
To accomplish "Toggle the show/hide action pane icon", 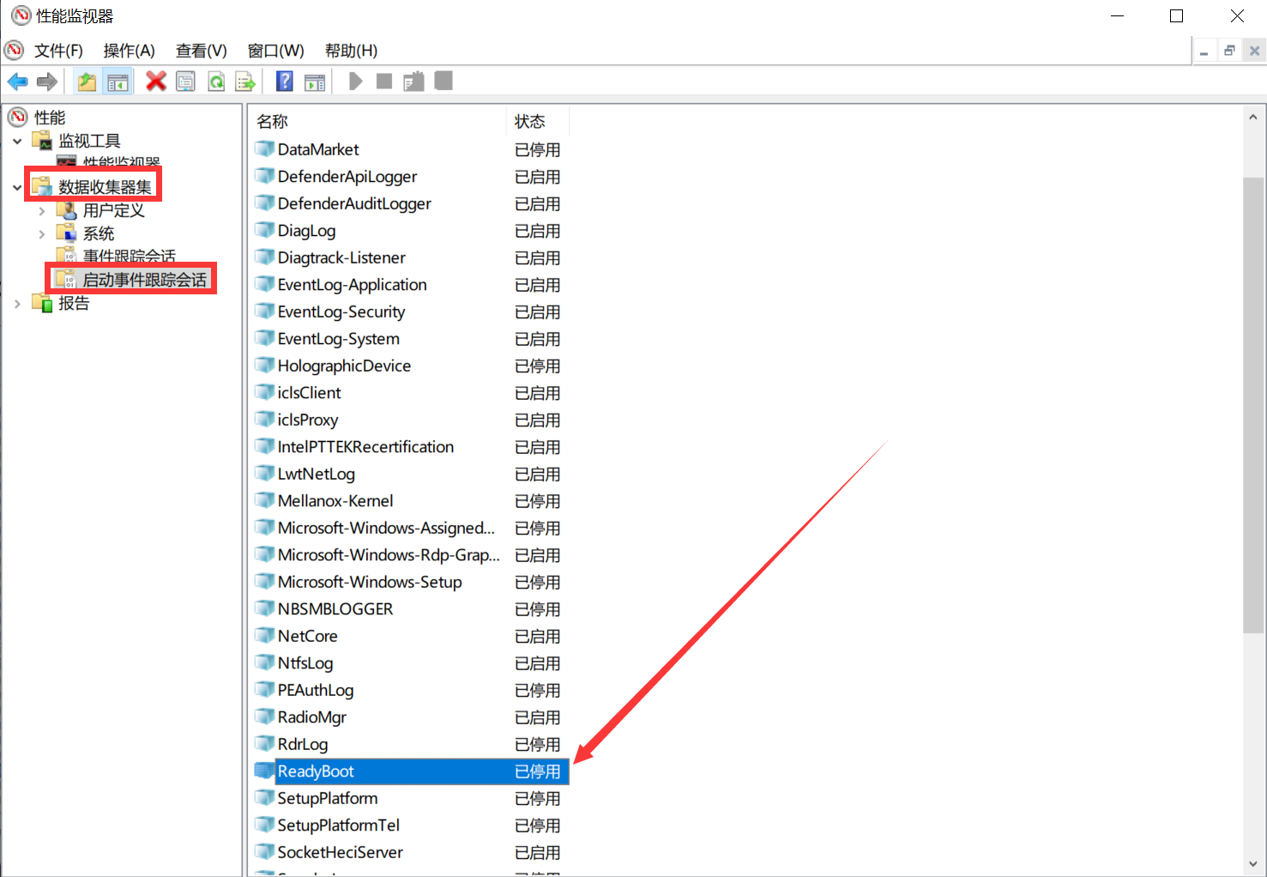I will (x=315, y=82).
